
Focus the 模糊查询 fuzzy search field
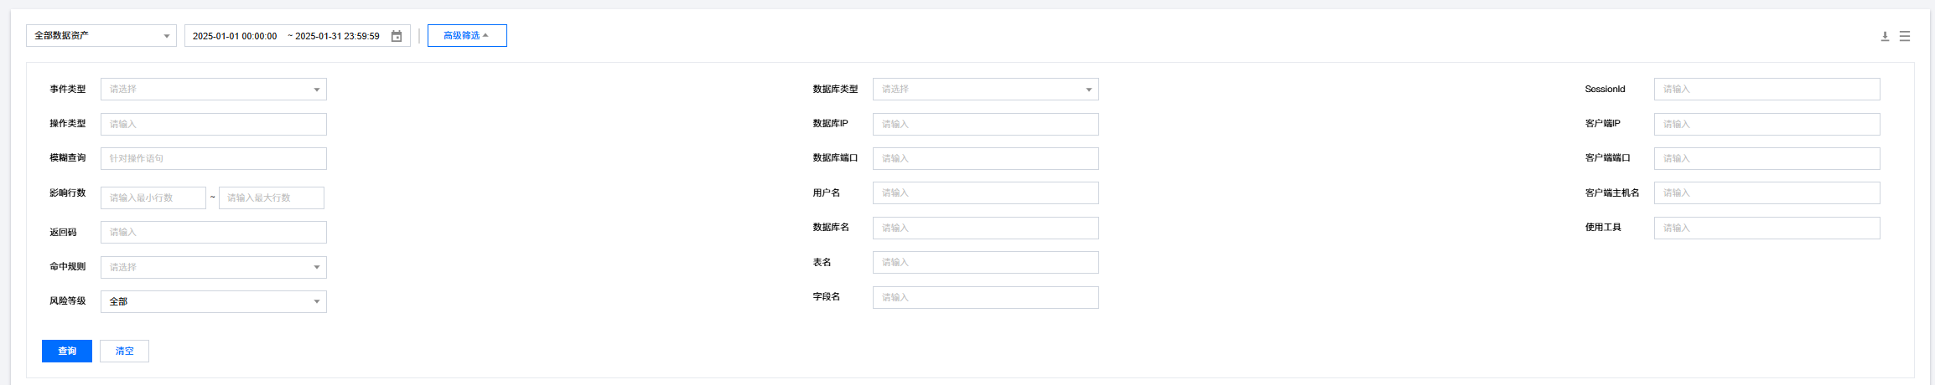[213, 159]
